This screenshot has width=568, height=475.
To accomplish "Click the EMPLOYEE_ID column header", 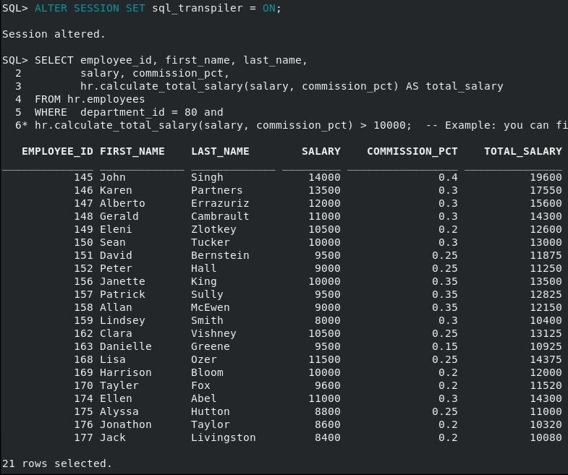I will [57, 151].
